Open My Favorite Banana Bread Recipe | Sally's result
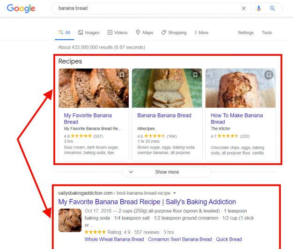 tap(147, 202)
